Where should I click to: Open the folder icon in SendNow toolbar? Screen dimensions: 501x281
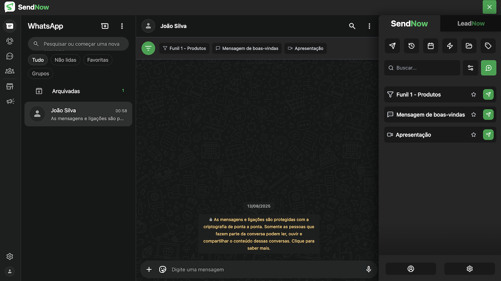pos(469,46)
